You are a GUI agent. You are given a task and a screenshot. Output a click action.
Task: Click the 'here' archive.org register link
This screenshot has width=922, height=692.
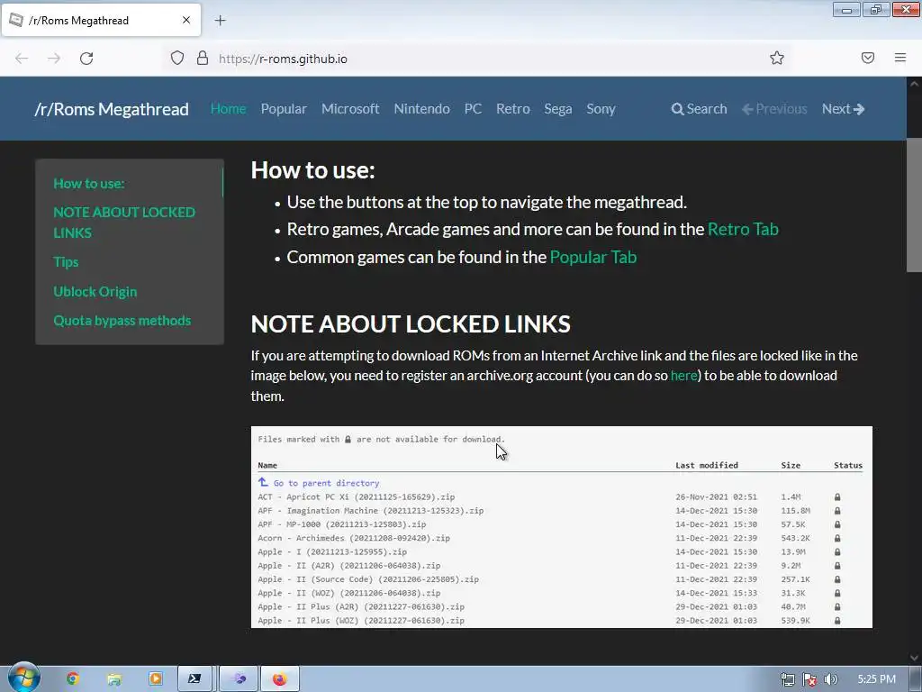[683, 376]
